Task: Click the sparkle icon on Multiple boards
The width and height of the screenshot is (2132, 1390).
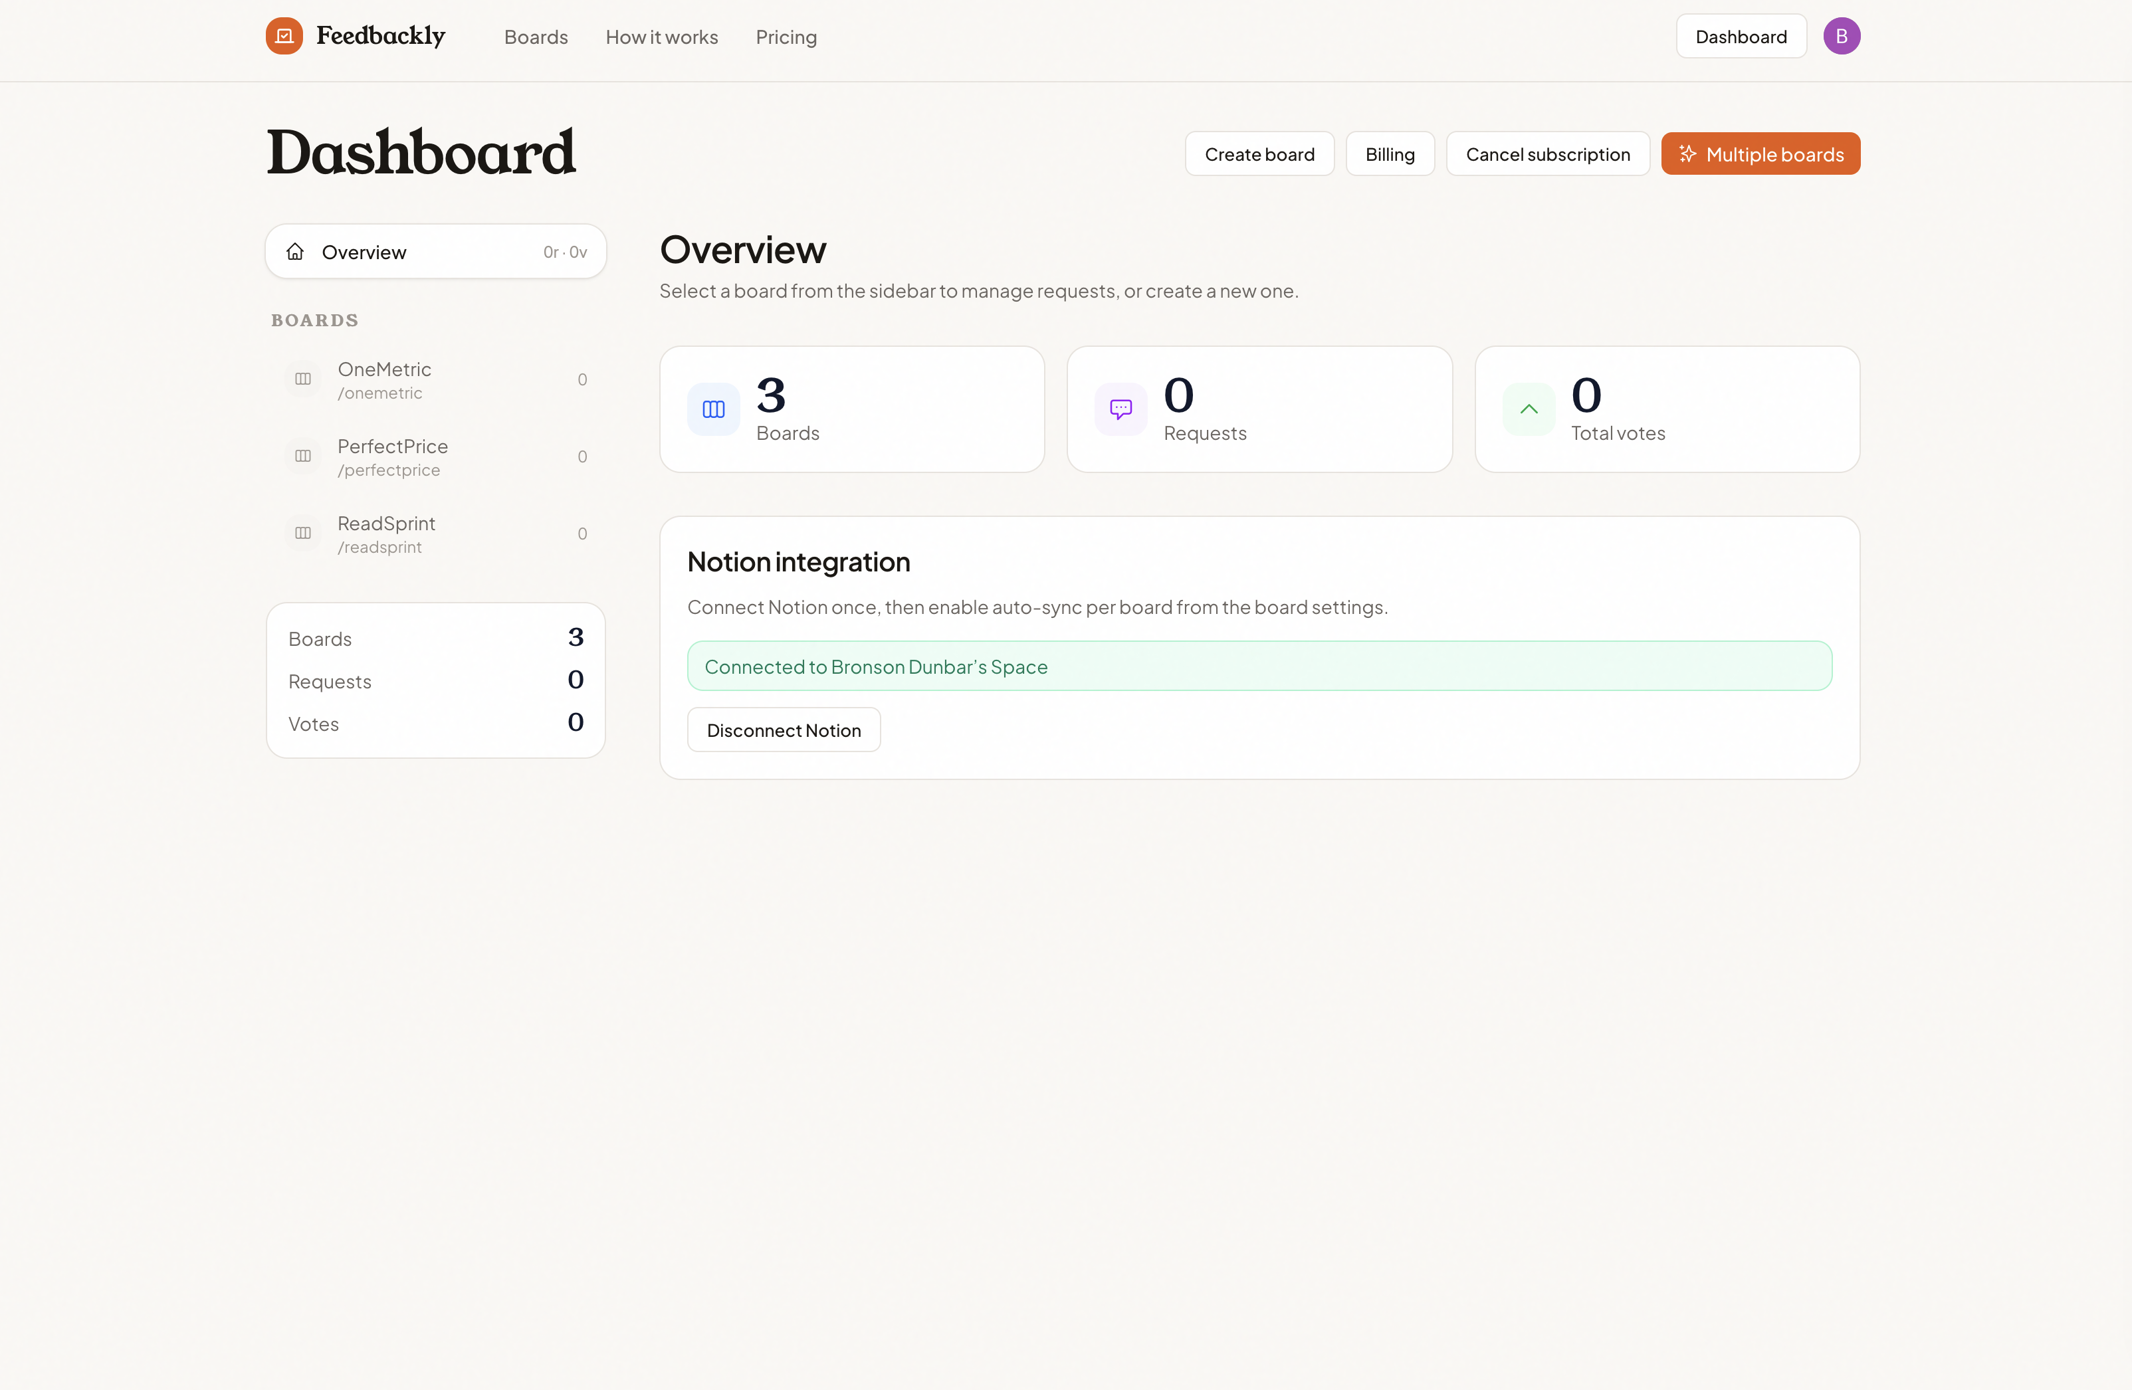Action: 1687,153
